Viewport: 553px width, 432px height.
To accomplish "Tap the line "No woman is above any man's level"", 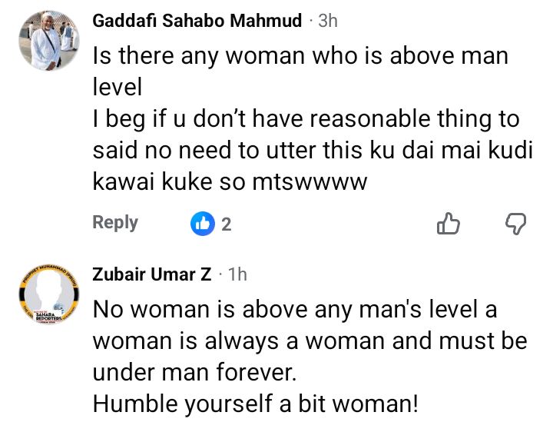I will (x=295, y=310).
